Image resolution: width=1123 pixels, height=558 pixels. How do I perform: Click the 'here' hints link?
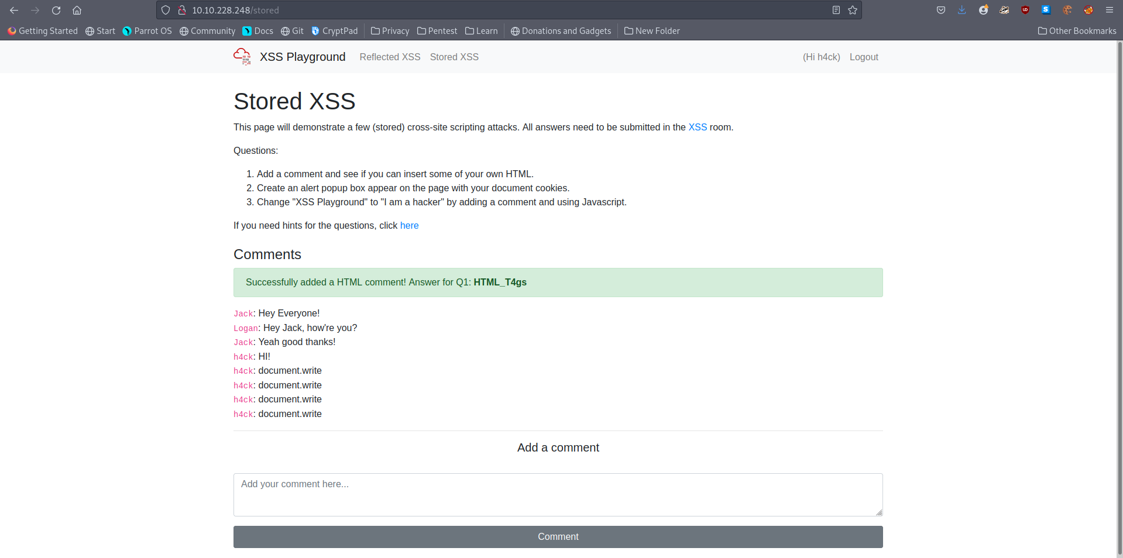pos(409,225)
